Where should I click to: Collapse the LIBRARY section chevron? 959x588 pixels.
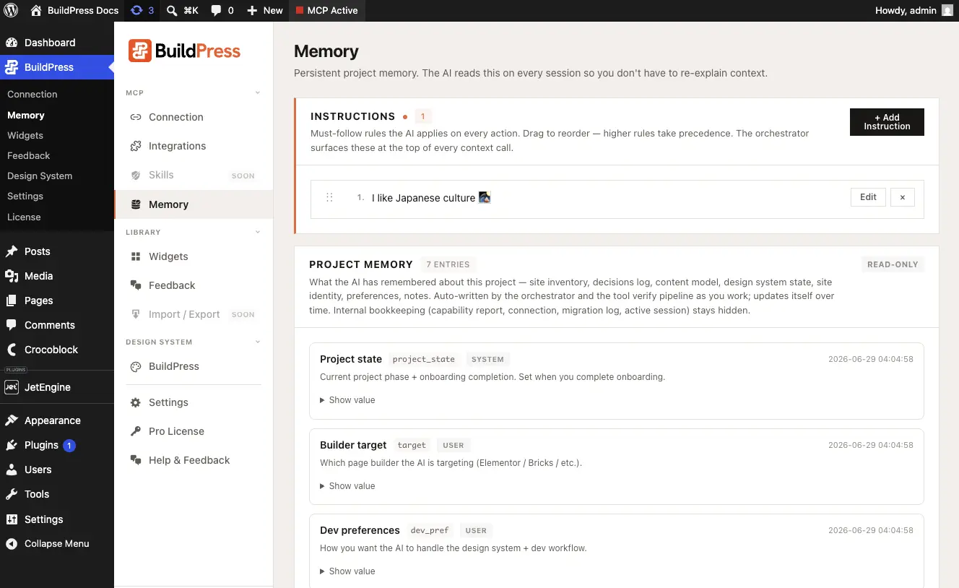point(258,233)
